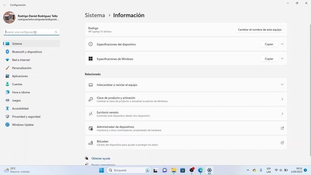
Task: Click the taskbar Búsqueda search box
Action: click(128, 170)
